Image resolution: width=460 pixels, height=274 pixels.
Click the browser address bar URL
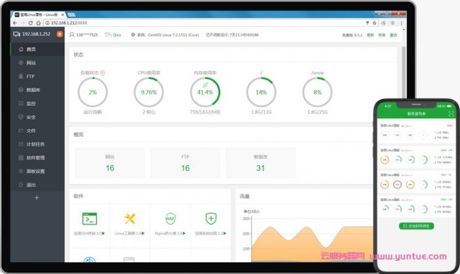coord(71,22)
